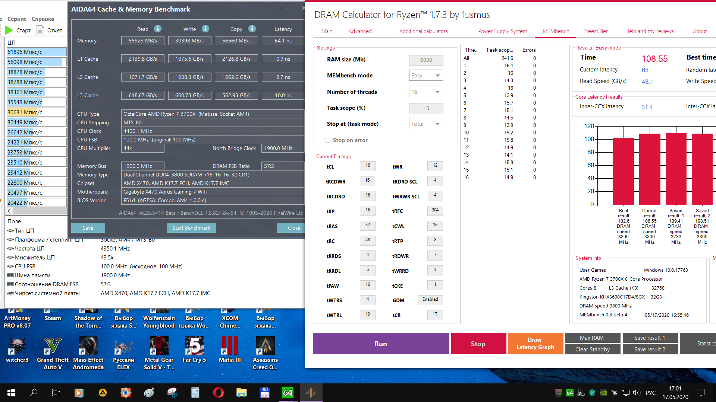
Task: Open the Report document icon
Action: [x=40, y=30]
